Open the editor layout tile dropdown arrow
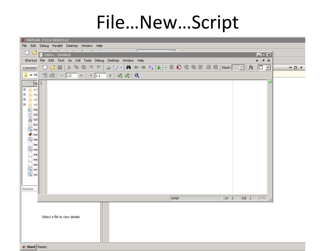The image size is (335, 251). click(x=268, y=67)
